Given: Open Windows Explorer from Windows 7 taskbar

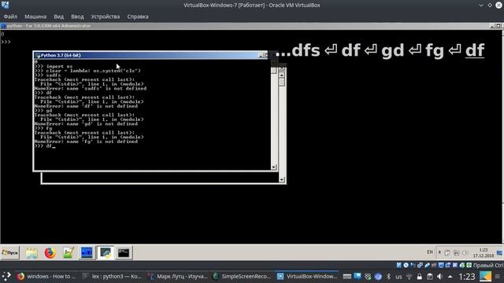Looking at the screenshot, I should tap(31, 253).
